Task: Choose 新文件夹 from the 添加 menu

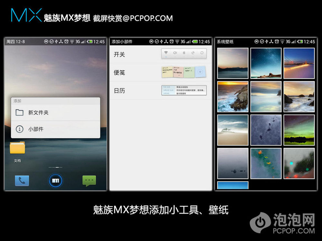Action: pyautogui.click(x=55, y=112)
